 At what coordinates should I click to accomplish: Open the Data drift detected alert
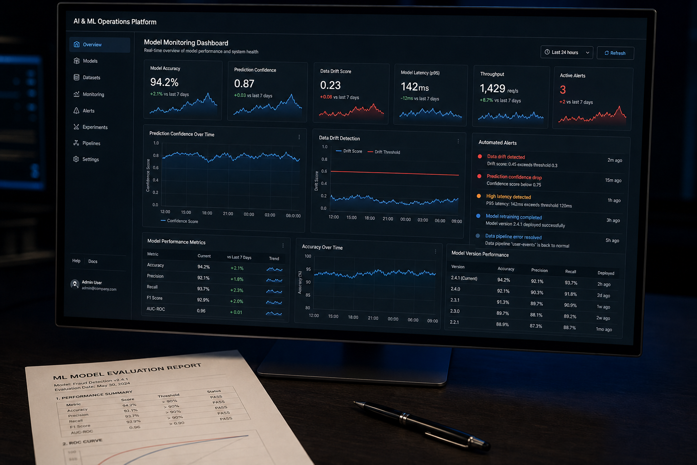click(550, 161)
